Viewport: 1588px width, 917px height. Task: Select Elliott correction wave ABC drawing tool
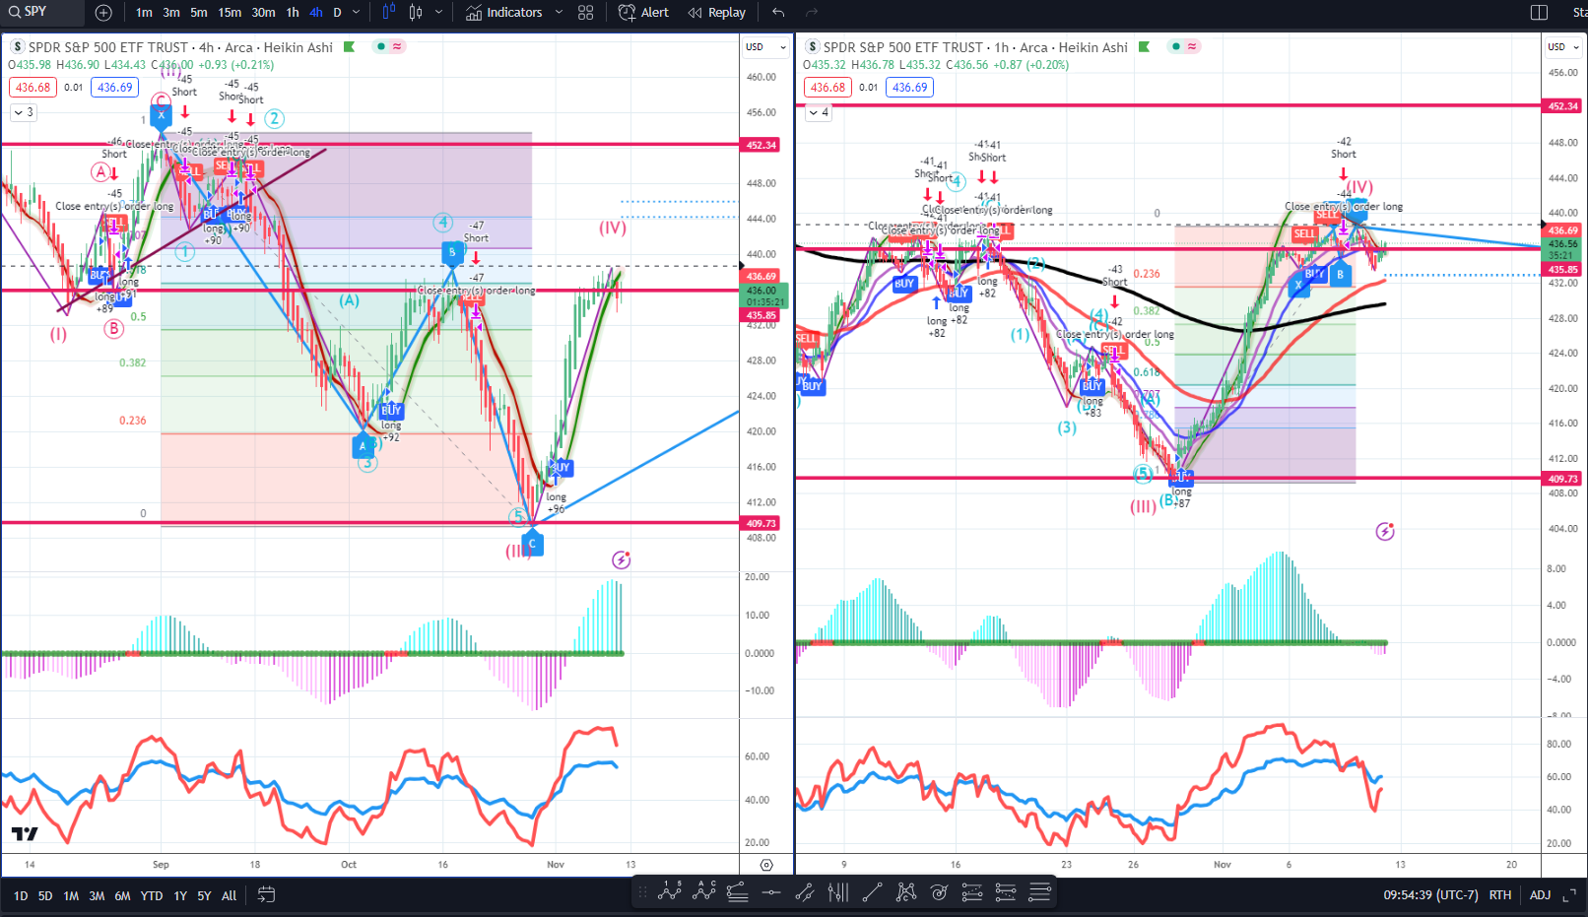pyautogui.click(x=703, y=892)
